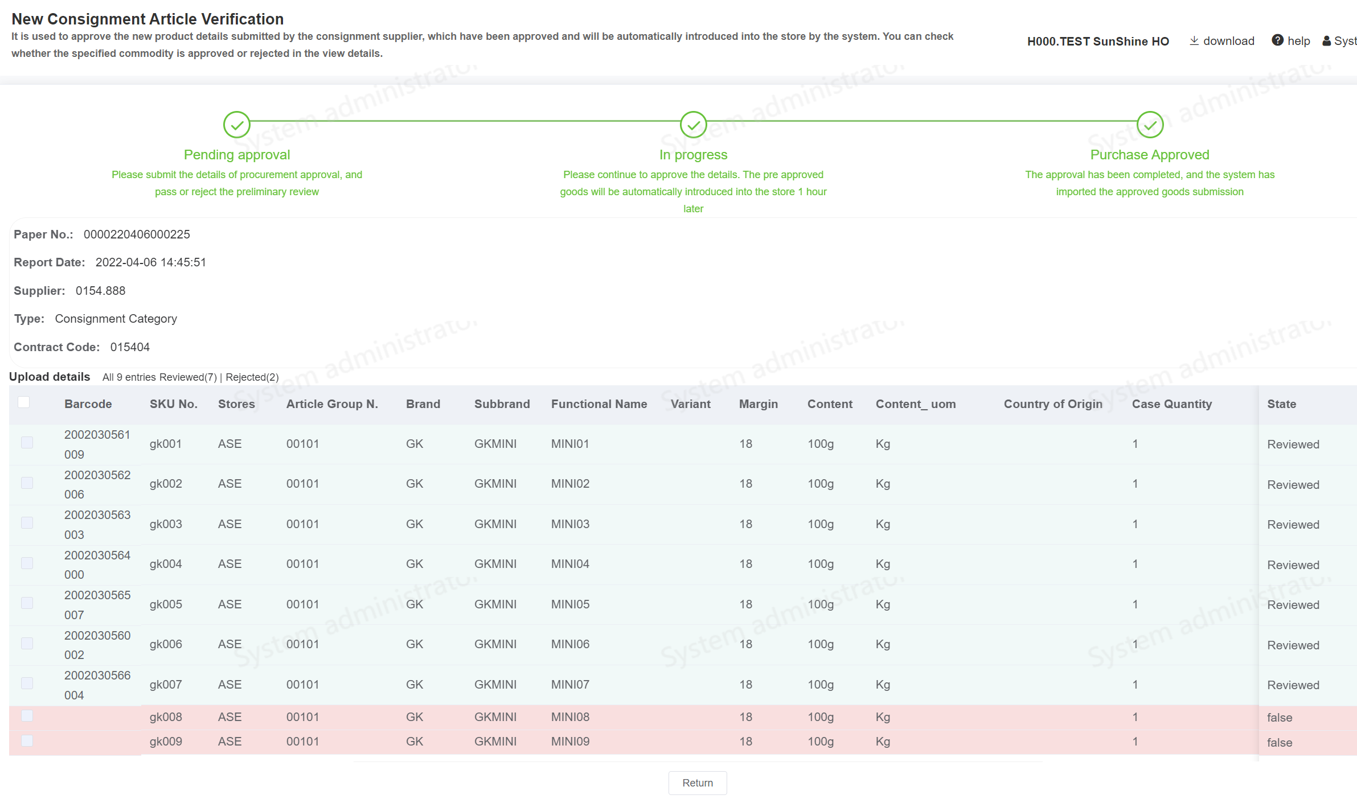1357x803 pixels.
Task: Click the Barcode column header
Action: point(88,404)
